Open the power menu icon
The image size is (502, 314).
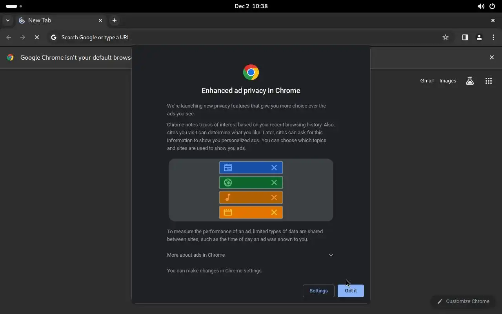point(492,6)
